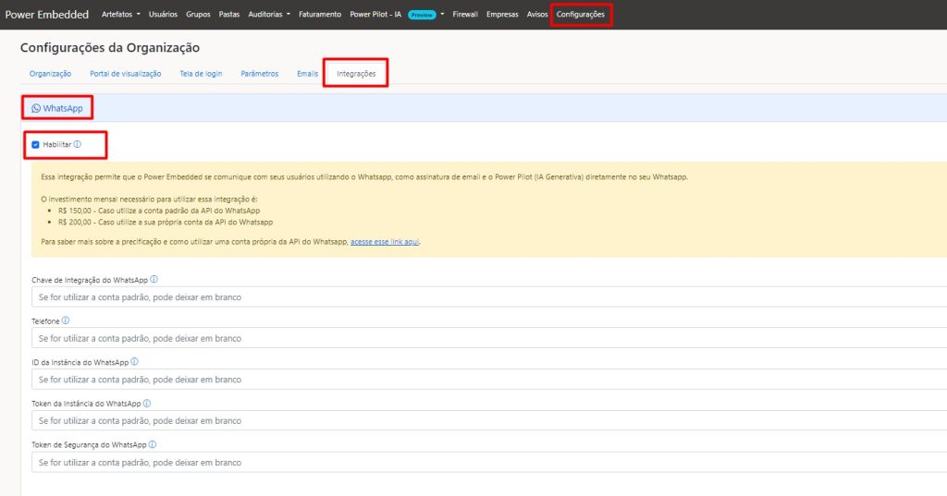Open Usuários in the top navigation
This screenshot has height=496, width=947.
pyautogui.click(x=163, y=15)
